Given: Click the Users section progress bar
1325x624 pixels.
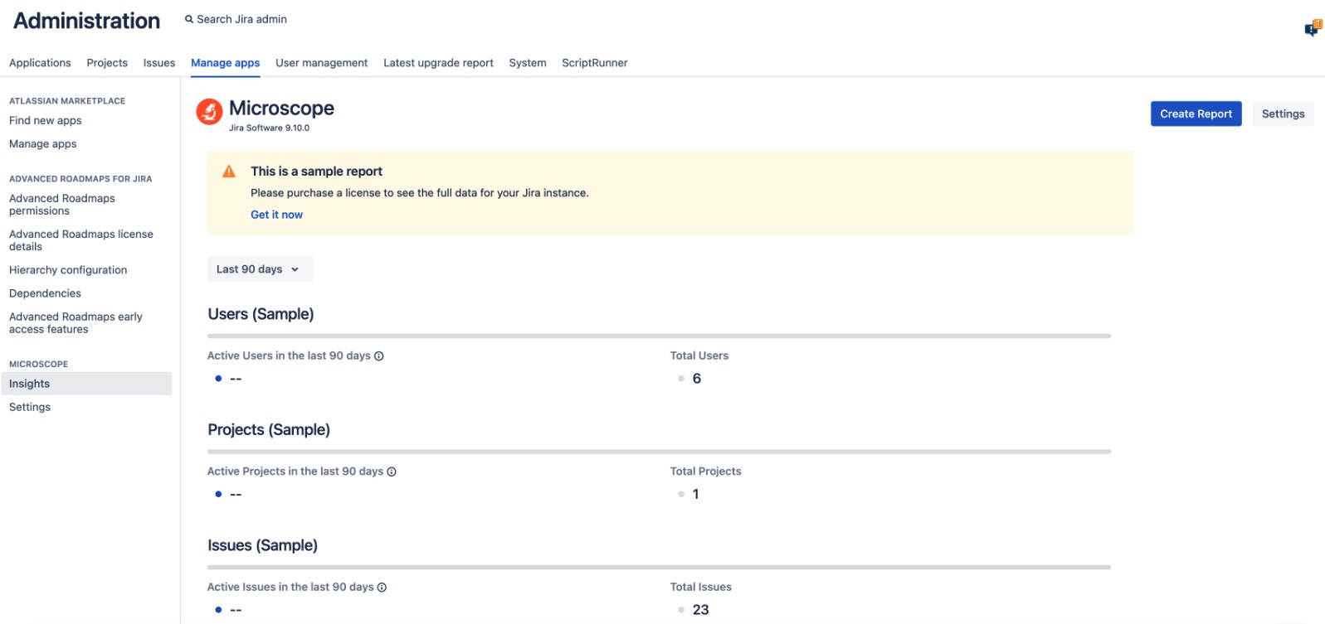Looking at the screenshot, I should (659, 336).
